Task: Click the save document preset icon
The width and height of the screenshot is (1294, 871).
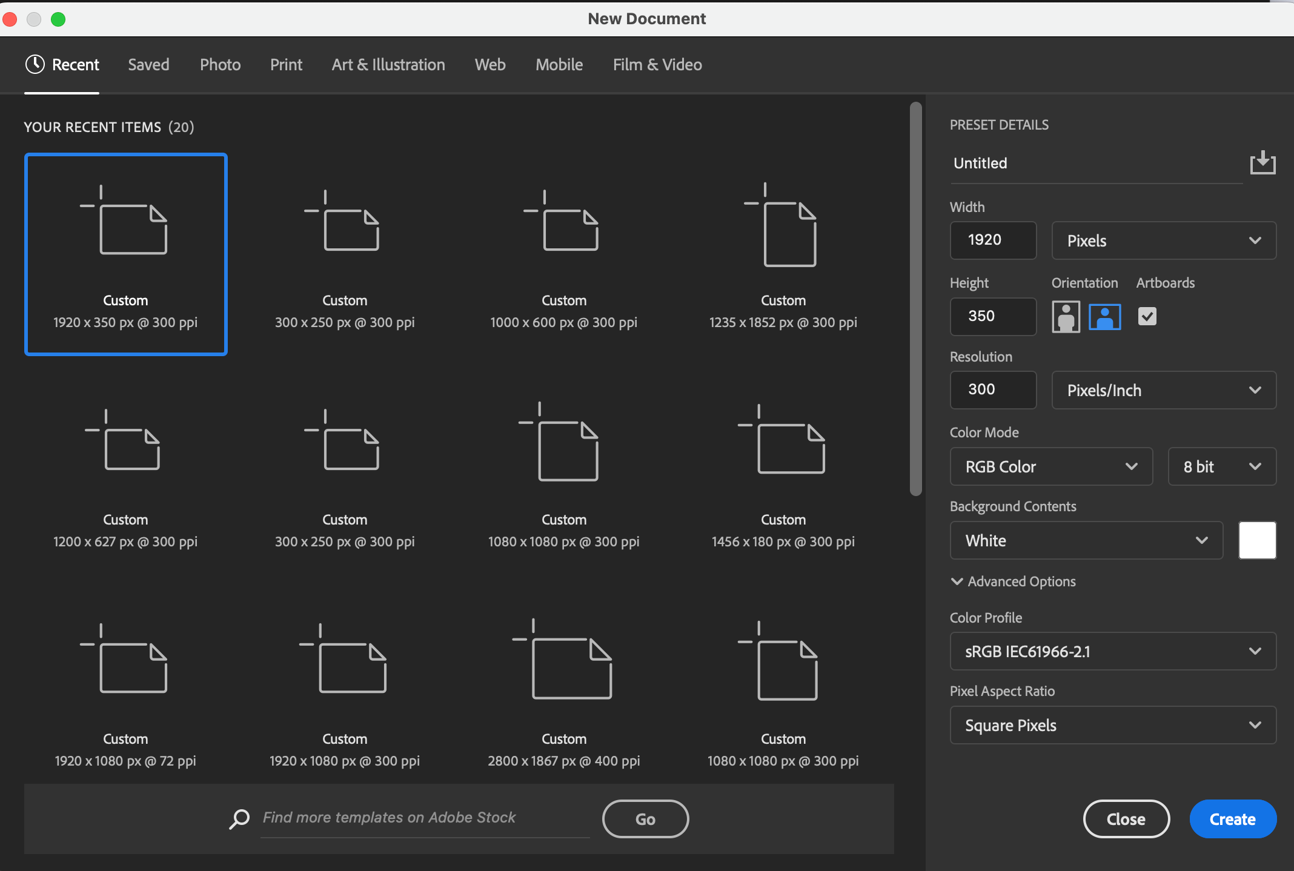Action: point(1262,162)
